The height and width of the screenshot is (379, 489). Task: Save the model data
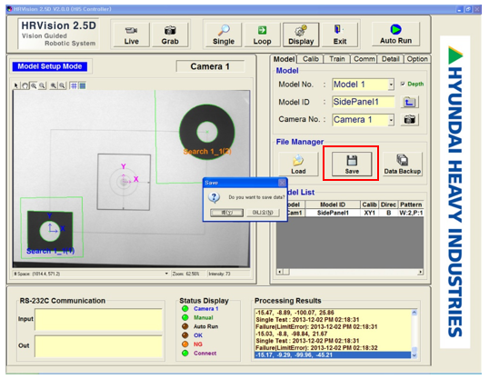[x=352, y=165]
